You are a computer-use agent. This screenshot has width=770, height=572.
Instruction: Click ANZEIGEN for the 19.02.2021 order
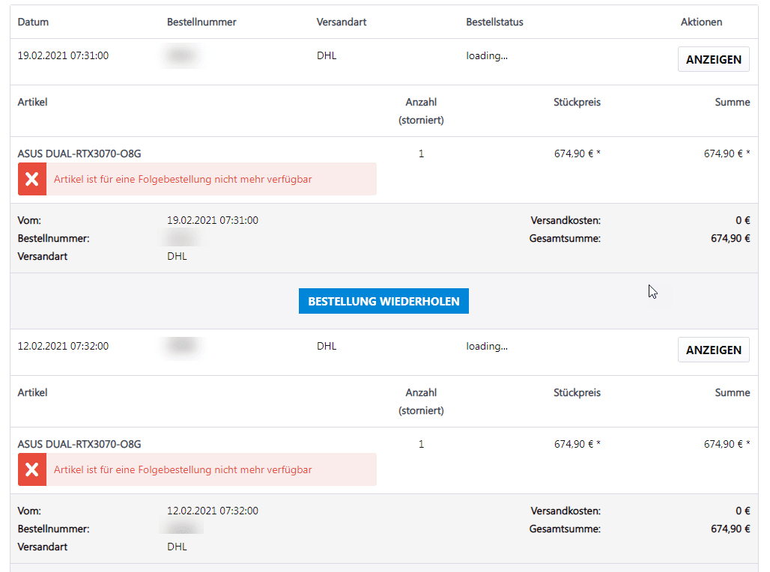coord(713,60)
